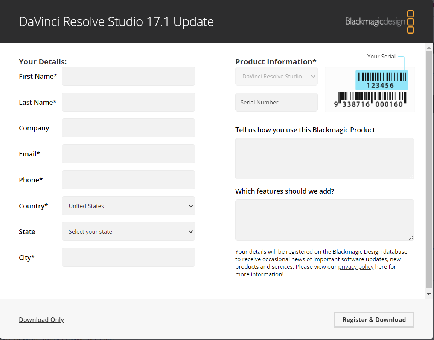Click the scrollbar up arrow
Viewport: 434px width, 340px height.
[429, 48]
